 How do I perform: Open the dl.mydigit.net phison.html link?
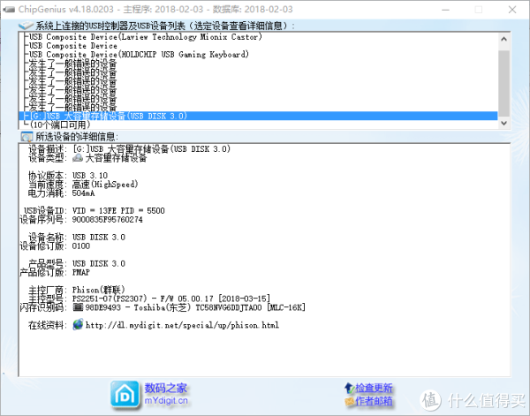[182, 325]
